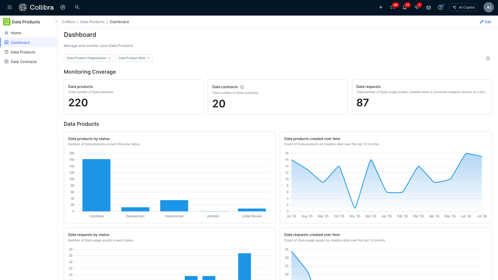Click Data requests created over time title

click(x=312, y=235)
